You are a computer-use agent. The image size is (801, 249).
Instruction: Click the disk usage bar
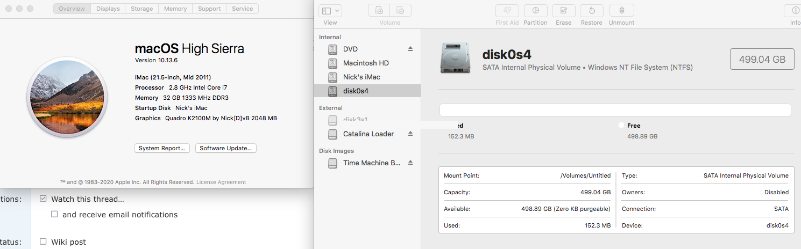[x=615, y=109]
